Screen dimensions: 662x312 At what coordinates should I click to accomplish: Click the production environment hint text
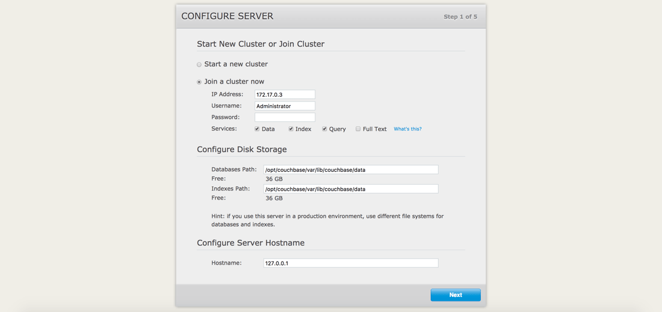click(327, 220)
